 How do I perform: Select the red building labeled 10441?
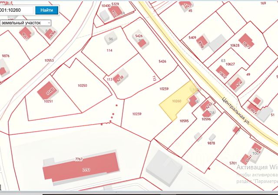(246, 159)
